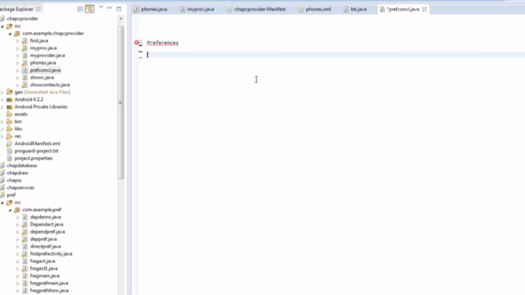Collapse com.example.pref package
Image resolution: width=525 pixels, height=295 pixels.
coord(10,210)
